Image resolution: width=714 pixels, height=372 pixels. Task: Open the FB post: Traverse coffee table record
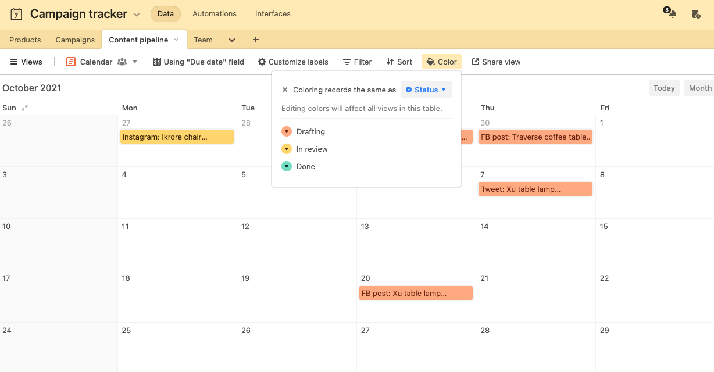[535, 137]
